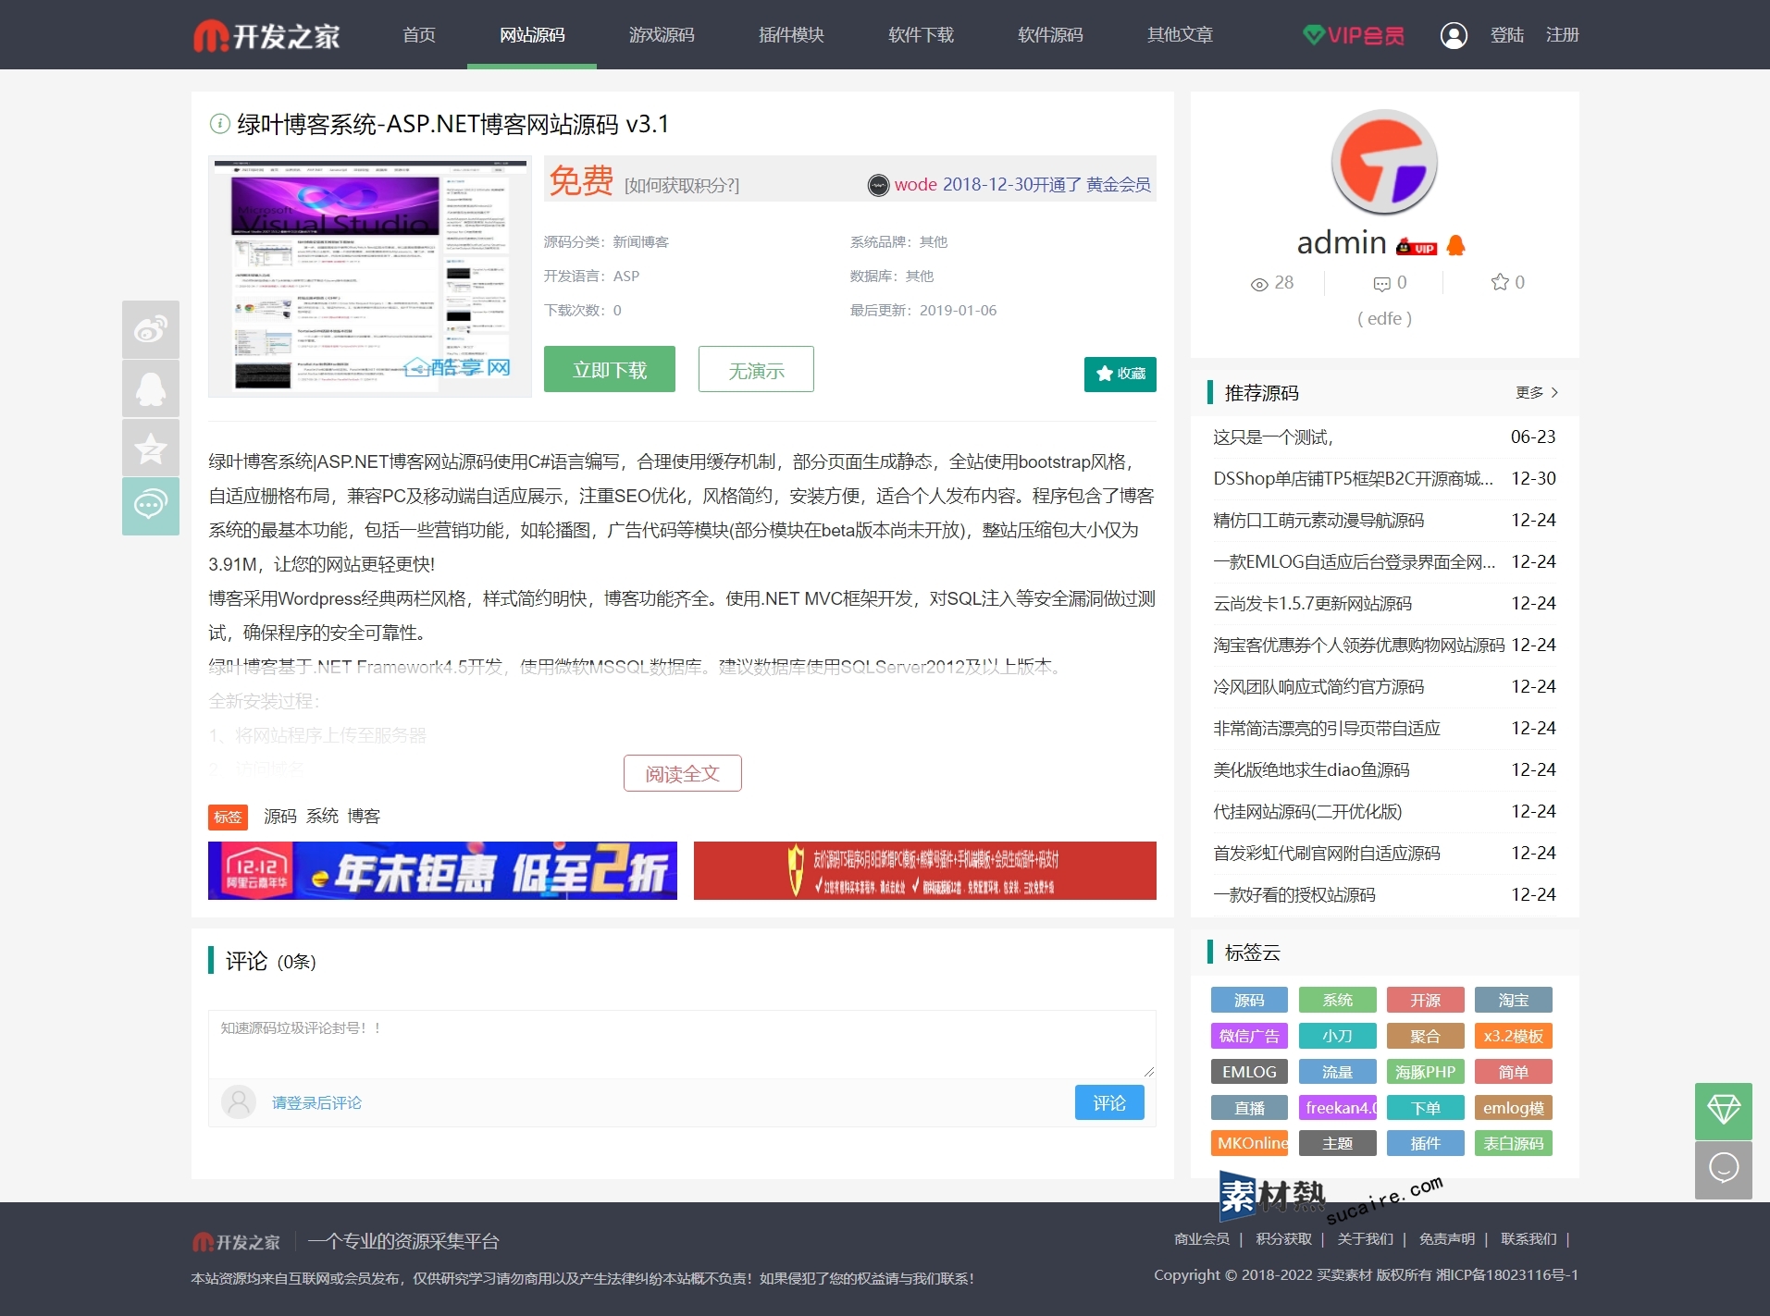Go to the 首页 tab
This screenshot has width=1770, height=1316.
419,35
